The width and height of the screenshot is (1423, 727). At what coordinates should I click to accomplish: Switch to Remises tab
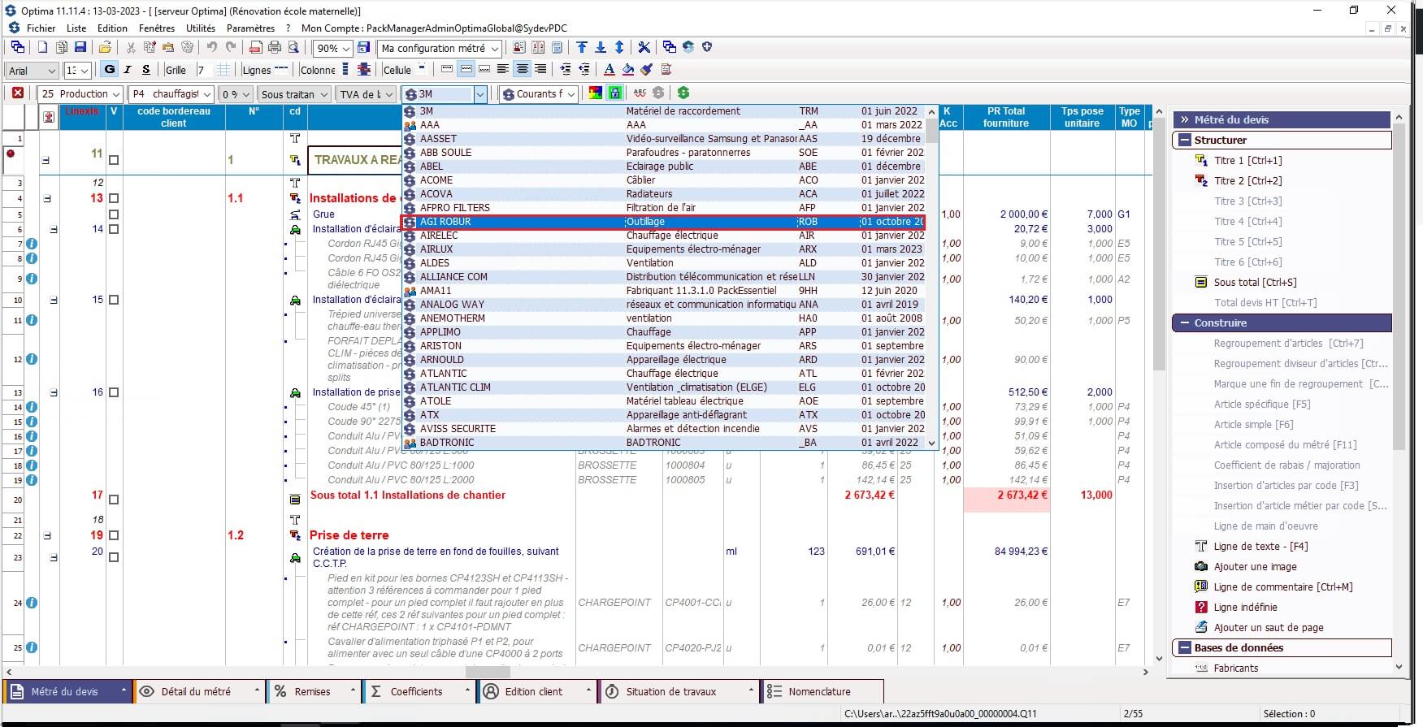pos(315,691)
